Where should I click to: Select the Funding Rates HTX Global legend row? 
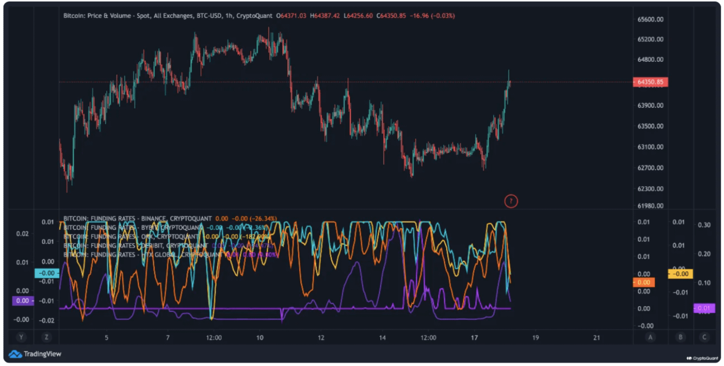pyautogui.click(x=170, y=254)
